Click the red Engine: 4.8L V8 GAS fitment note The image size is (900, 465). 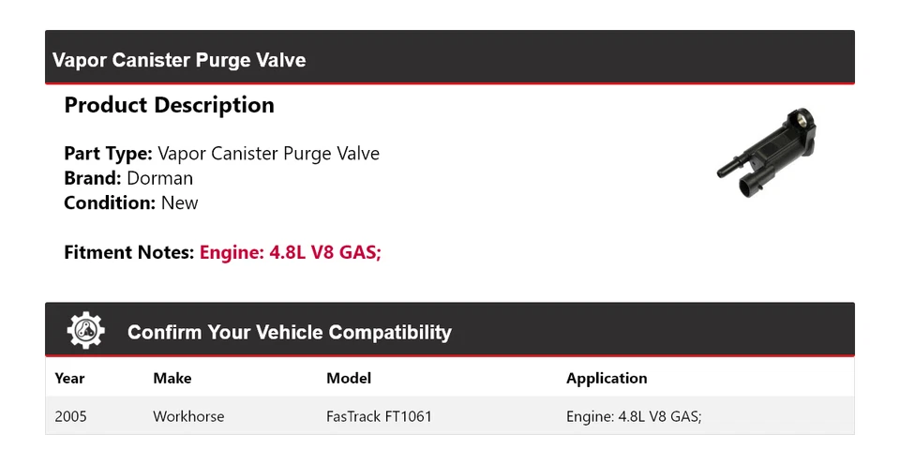[x=290, y=252]
